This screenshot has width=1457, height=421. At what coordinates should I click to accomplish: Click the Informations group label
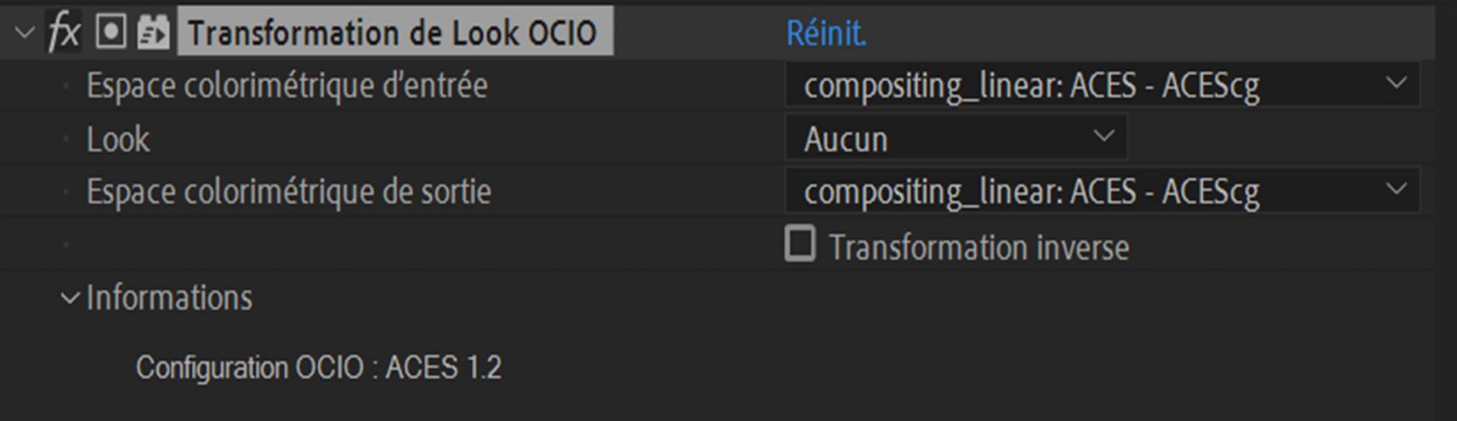point(169,298)
